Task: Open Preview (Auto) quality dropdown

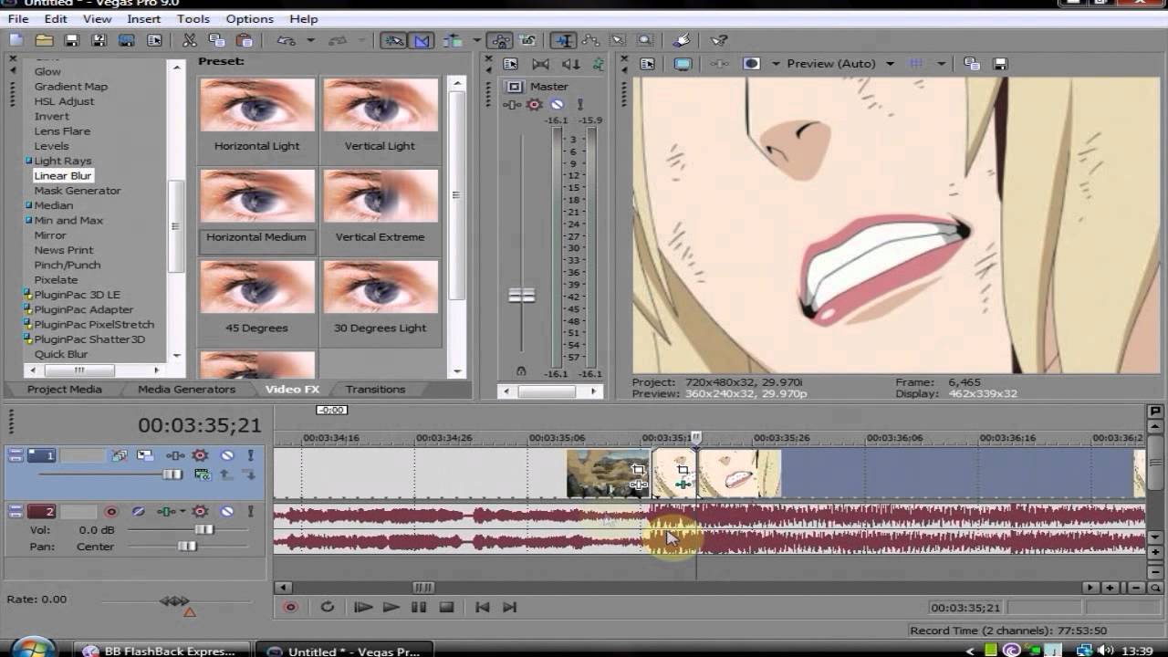Action: [890, 64]
